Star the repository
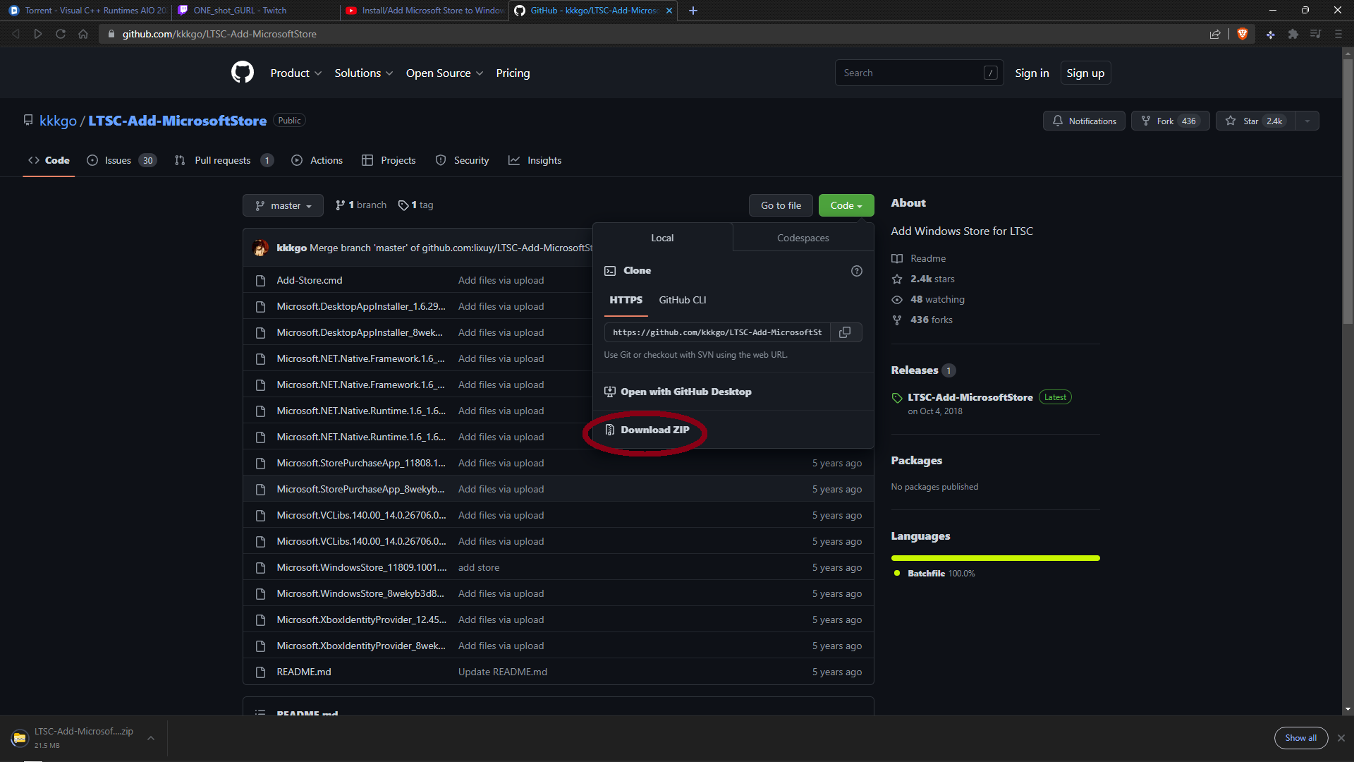Screen dimensions: 1354x762 (x=1255, y=121)
